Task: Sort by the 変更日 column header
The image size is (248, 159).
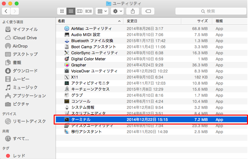Action: click(x=152, y=21)
